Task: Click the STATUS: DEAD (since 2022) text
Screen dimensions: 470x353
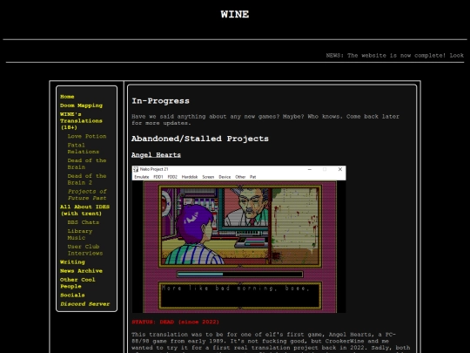Action: pos(175,322)
